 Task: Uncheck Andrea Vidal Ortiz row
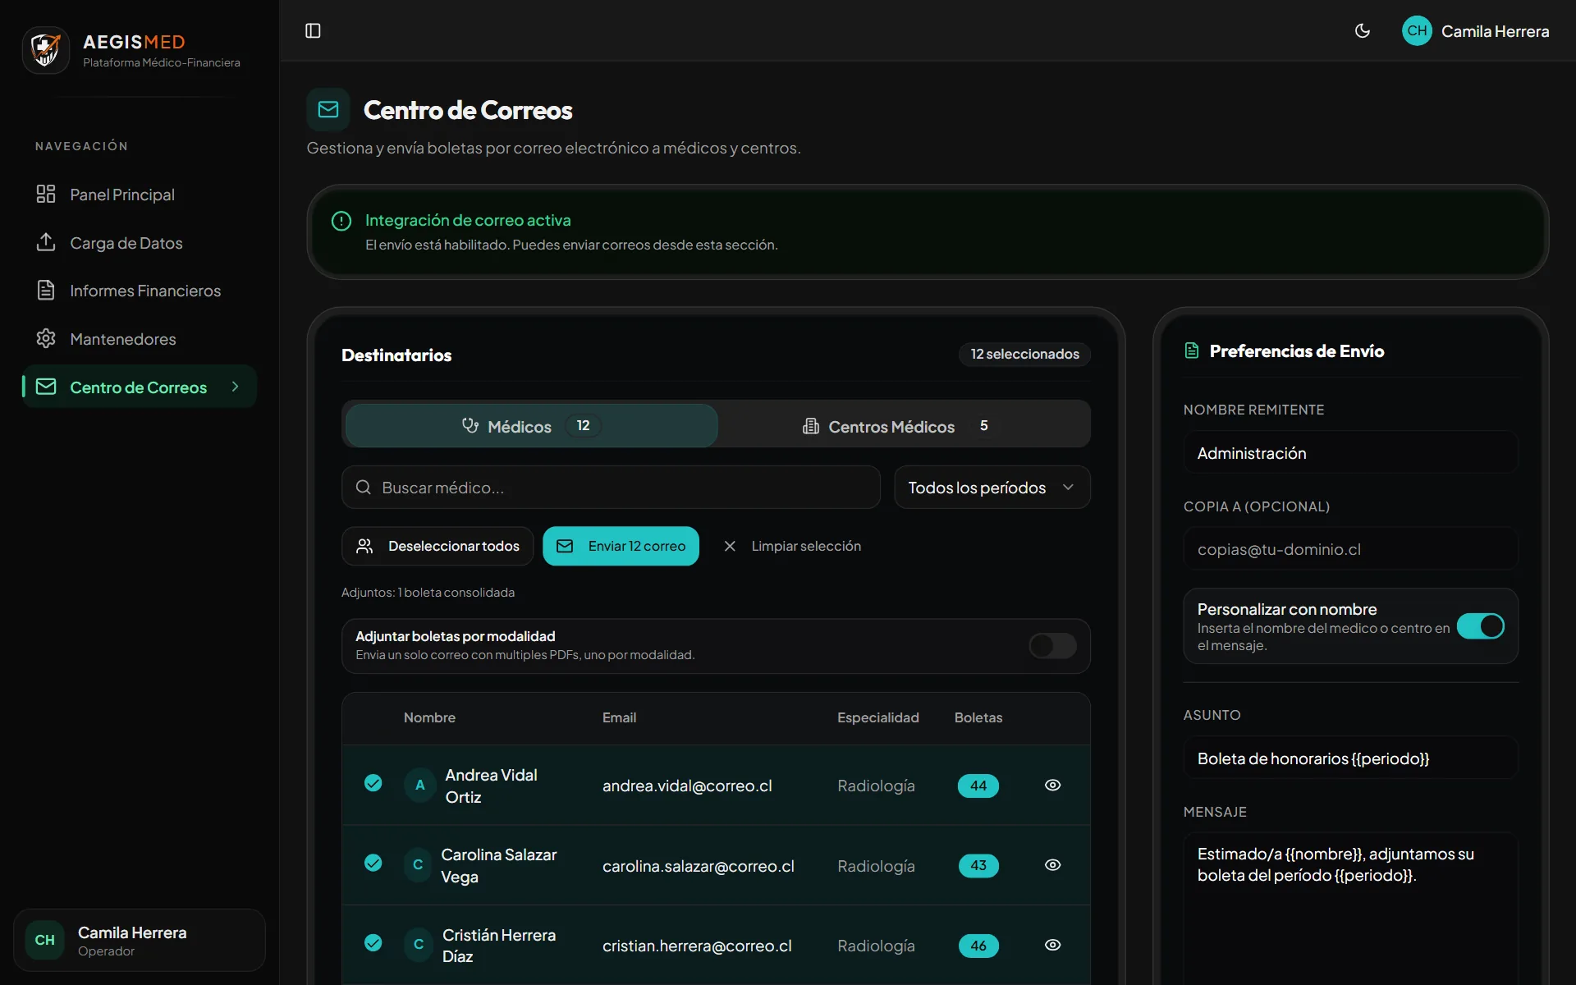[x=373, y=783]
